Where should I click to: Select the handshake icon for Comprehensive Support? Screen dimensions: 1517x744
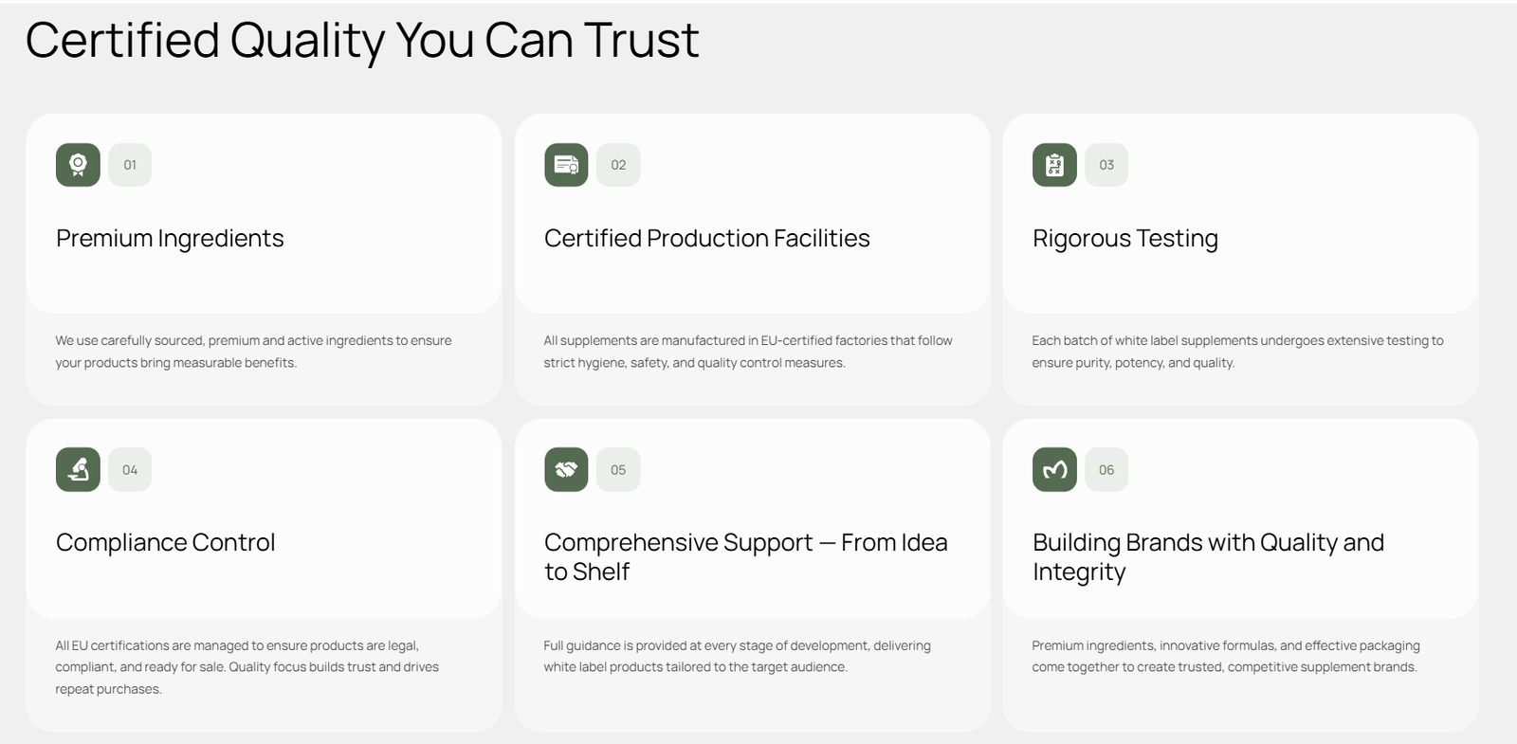(566, 469)
